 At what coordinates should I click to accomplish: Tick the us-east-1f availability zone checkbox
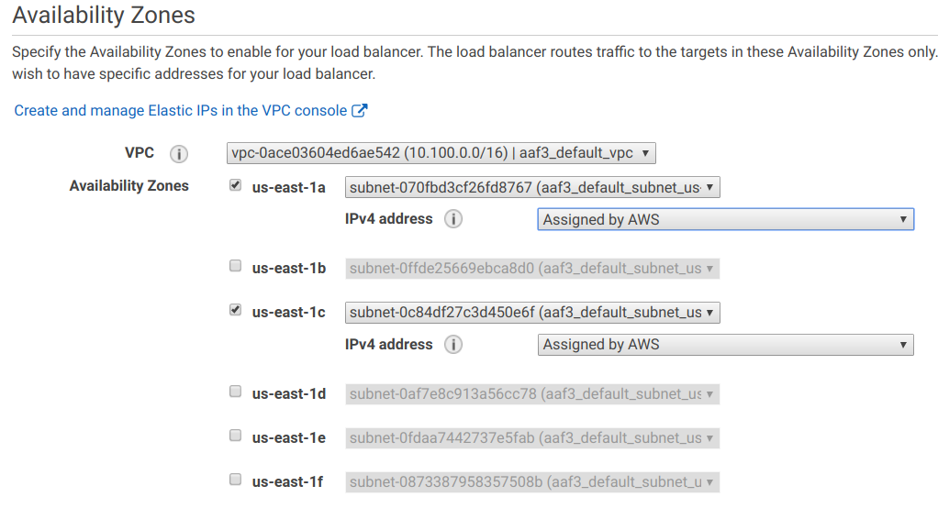tap(235, 480)
